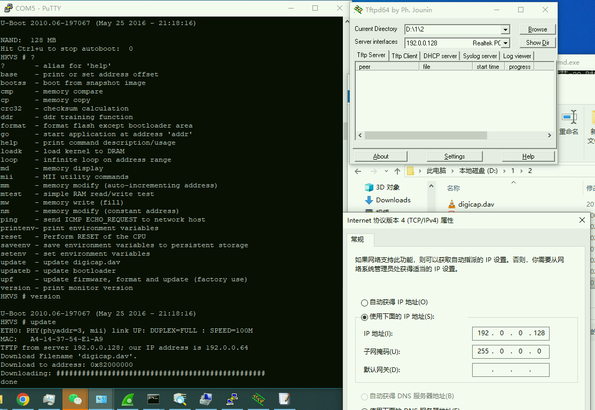Open the command prompt taskbar icon
Screen dimensions: 595x410
pyautogui.click(x=154, y=399)
